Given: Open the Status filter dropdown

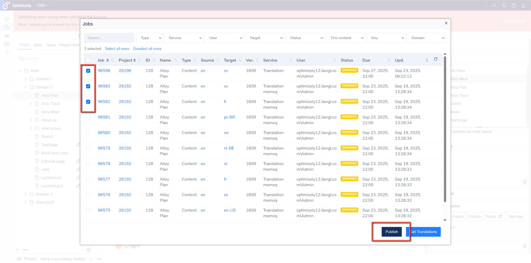Looking at the screenshot, I should (305, 38).
